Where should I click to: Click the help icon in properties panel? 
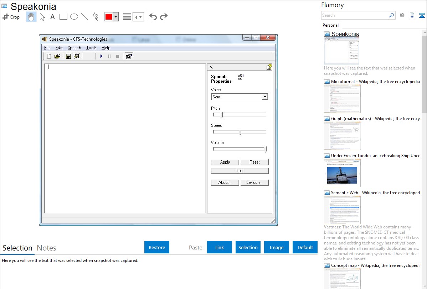269,67
